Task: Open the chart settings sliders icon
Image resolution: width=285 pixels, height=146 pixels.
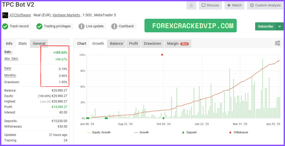Action: click(x=277, y=43)
